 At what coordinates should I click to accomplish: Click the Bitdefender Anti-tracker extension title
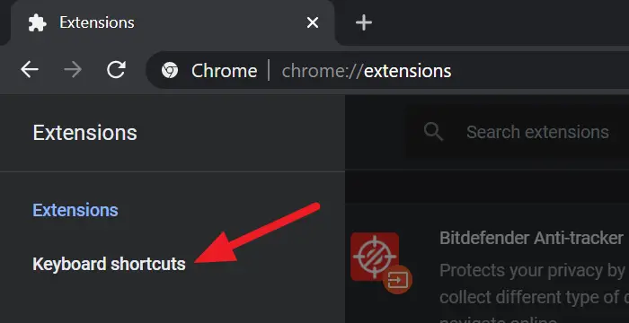click(532, 238)
